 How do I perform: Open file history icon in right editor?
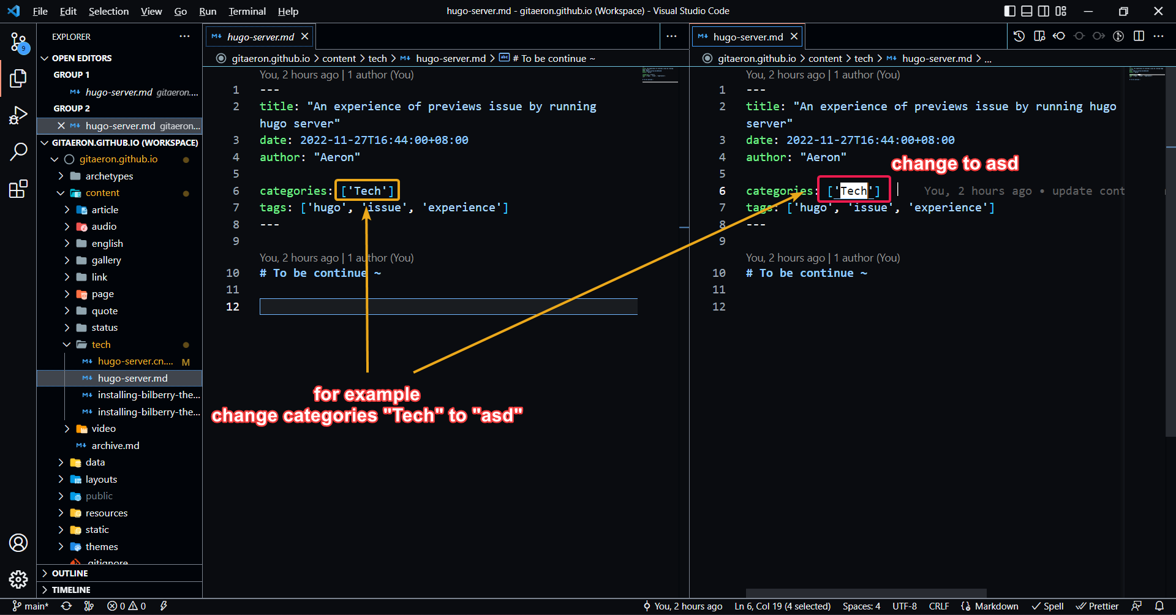click(x=1019, y=36)
